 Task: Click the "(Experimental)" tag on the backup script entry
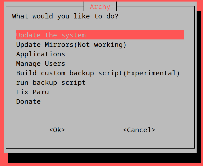tap(151, 73)
